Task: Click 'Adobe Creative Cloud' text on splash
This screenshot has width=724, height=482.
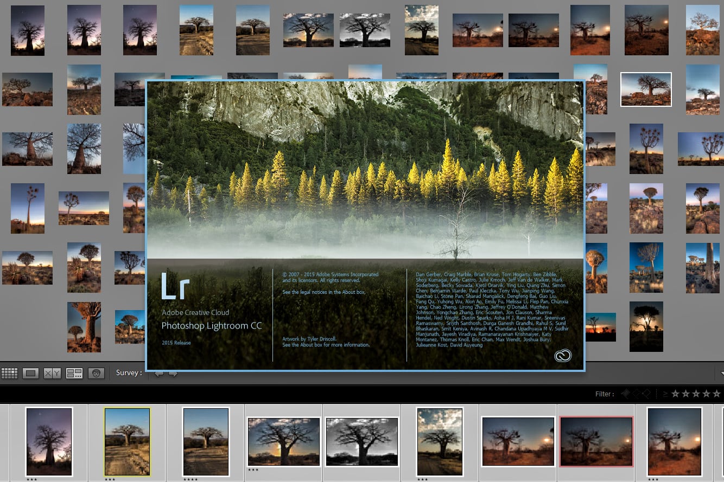Action: [x=195, y=313]
